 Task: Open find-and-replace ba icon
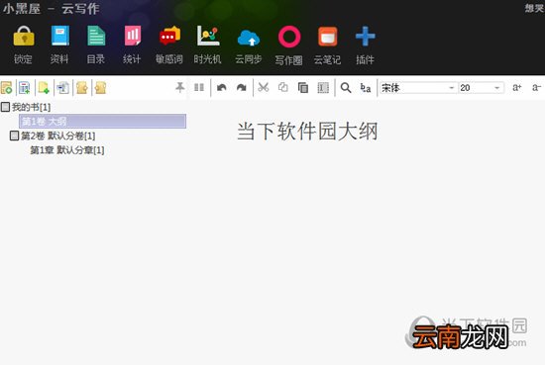coord(366,88)
